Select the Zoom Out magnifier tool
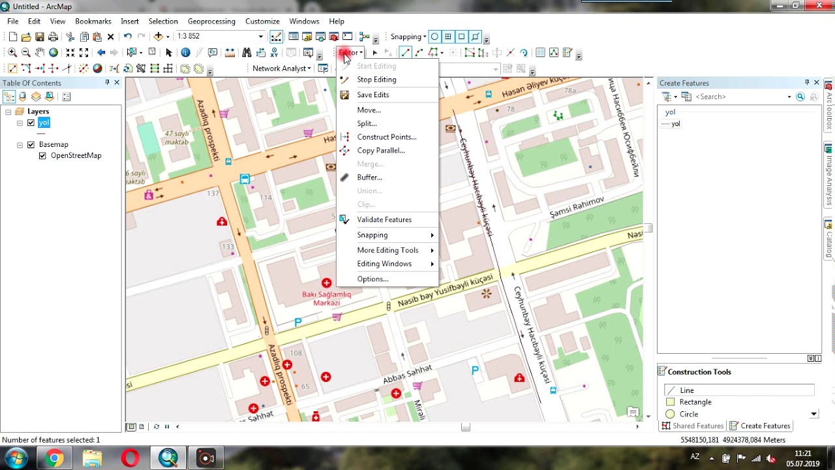Viewport: 835px width, 470px height. [x=26, y=52]
